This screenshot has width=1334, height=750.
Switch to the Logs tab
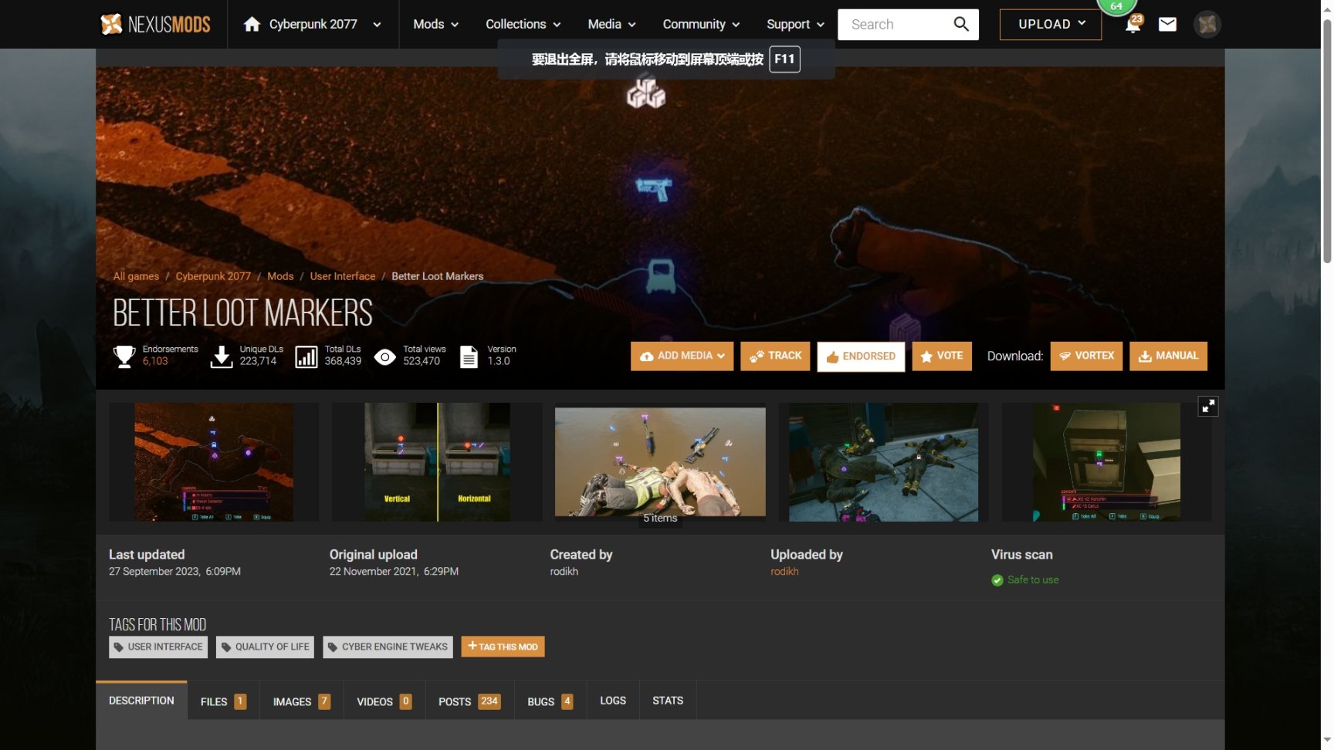point(613,701)
